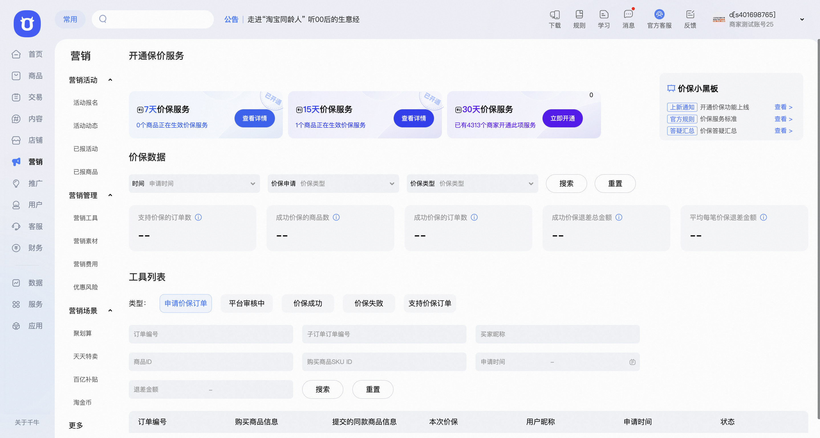
Task: Open 店铺 shop icon in sidebar
Action: click(16, 140)
